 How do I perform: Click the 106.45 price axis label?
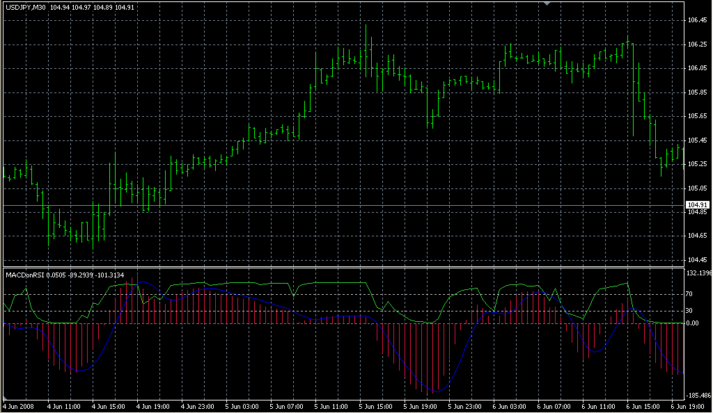point(697,20)
